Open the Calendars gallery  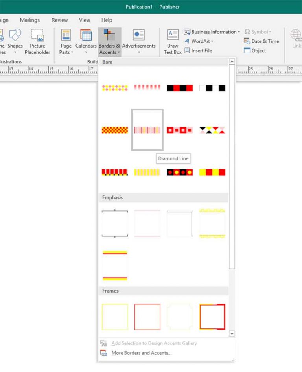(x=86, y=42)
